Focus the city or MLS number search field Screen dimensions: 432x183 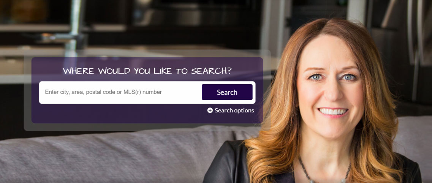pyautogui.click(x=120, y=92)
